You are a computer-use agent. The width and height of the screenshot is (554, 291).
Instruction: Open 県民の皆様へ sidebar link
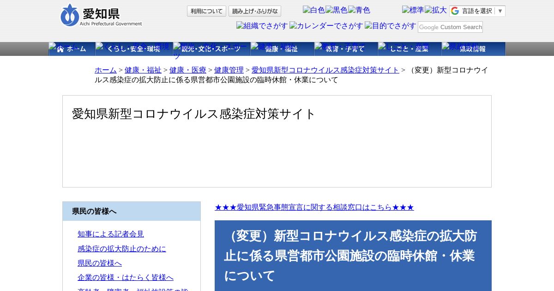click(x=100, y=263)
